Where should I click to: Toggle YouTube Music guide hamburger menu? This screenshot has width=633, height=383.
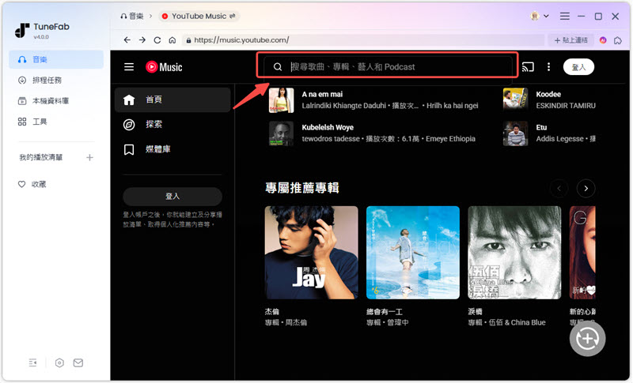129,67
